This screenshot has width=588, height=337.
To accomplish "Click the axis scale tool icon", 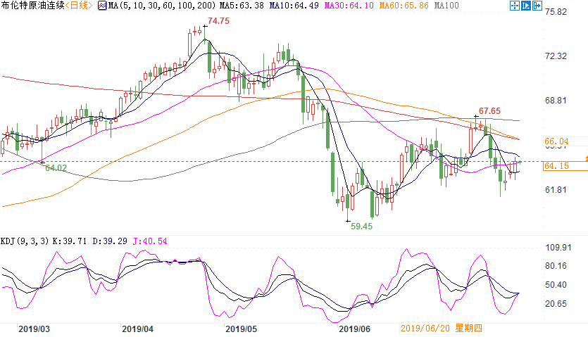I will tap(526, 6).
